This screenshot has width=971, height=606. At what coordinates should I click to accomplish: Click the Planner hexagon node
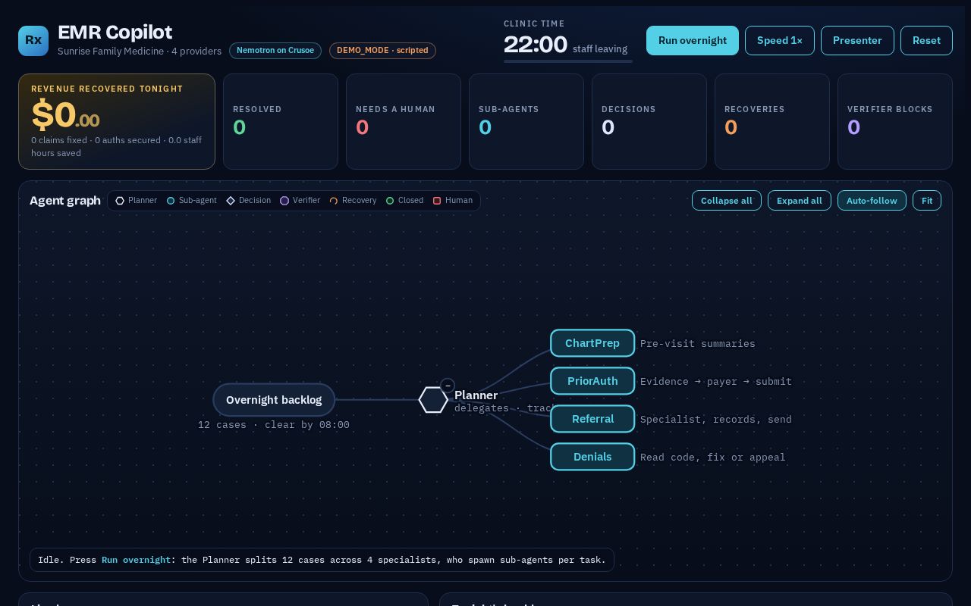click(434, 400)
